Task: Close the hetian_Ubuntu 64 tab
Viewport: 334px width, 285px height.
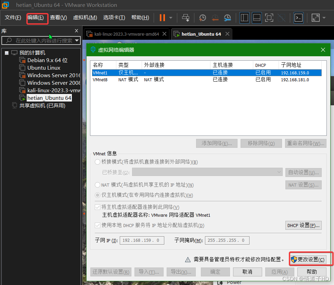Action: click(228, 34)
